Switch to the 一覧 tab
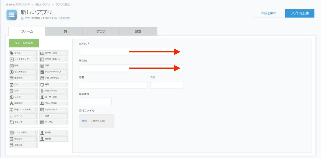Image resolution: width=321 pixels, height=158 pixels. point(64,31)
